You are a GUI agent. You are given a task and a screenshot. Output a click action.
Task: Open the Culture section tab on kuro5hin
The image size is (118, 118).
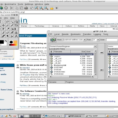click(x=69, y=26)
